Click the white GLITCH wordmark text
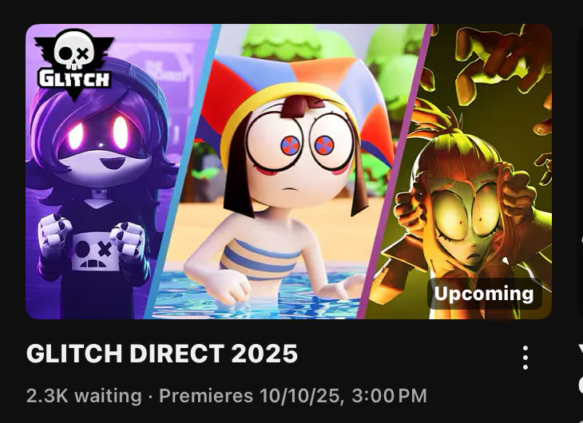The width and height of the screenshot is (583, 423). 74,78
